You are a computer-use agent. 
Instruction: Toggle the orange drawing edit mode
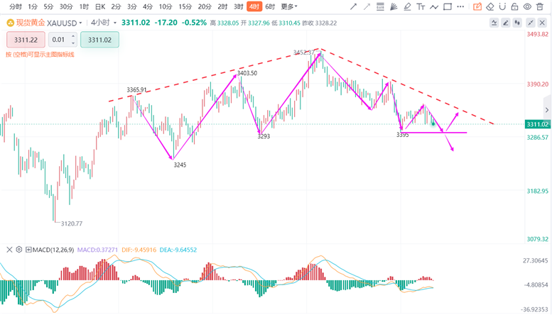[x=477, y=6]
